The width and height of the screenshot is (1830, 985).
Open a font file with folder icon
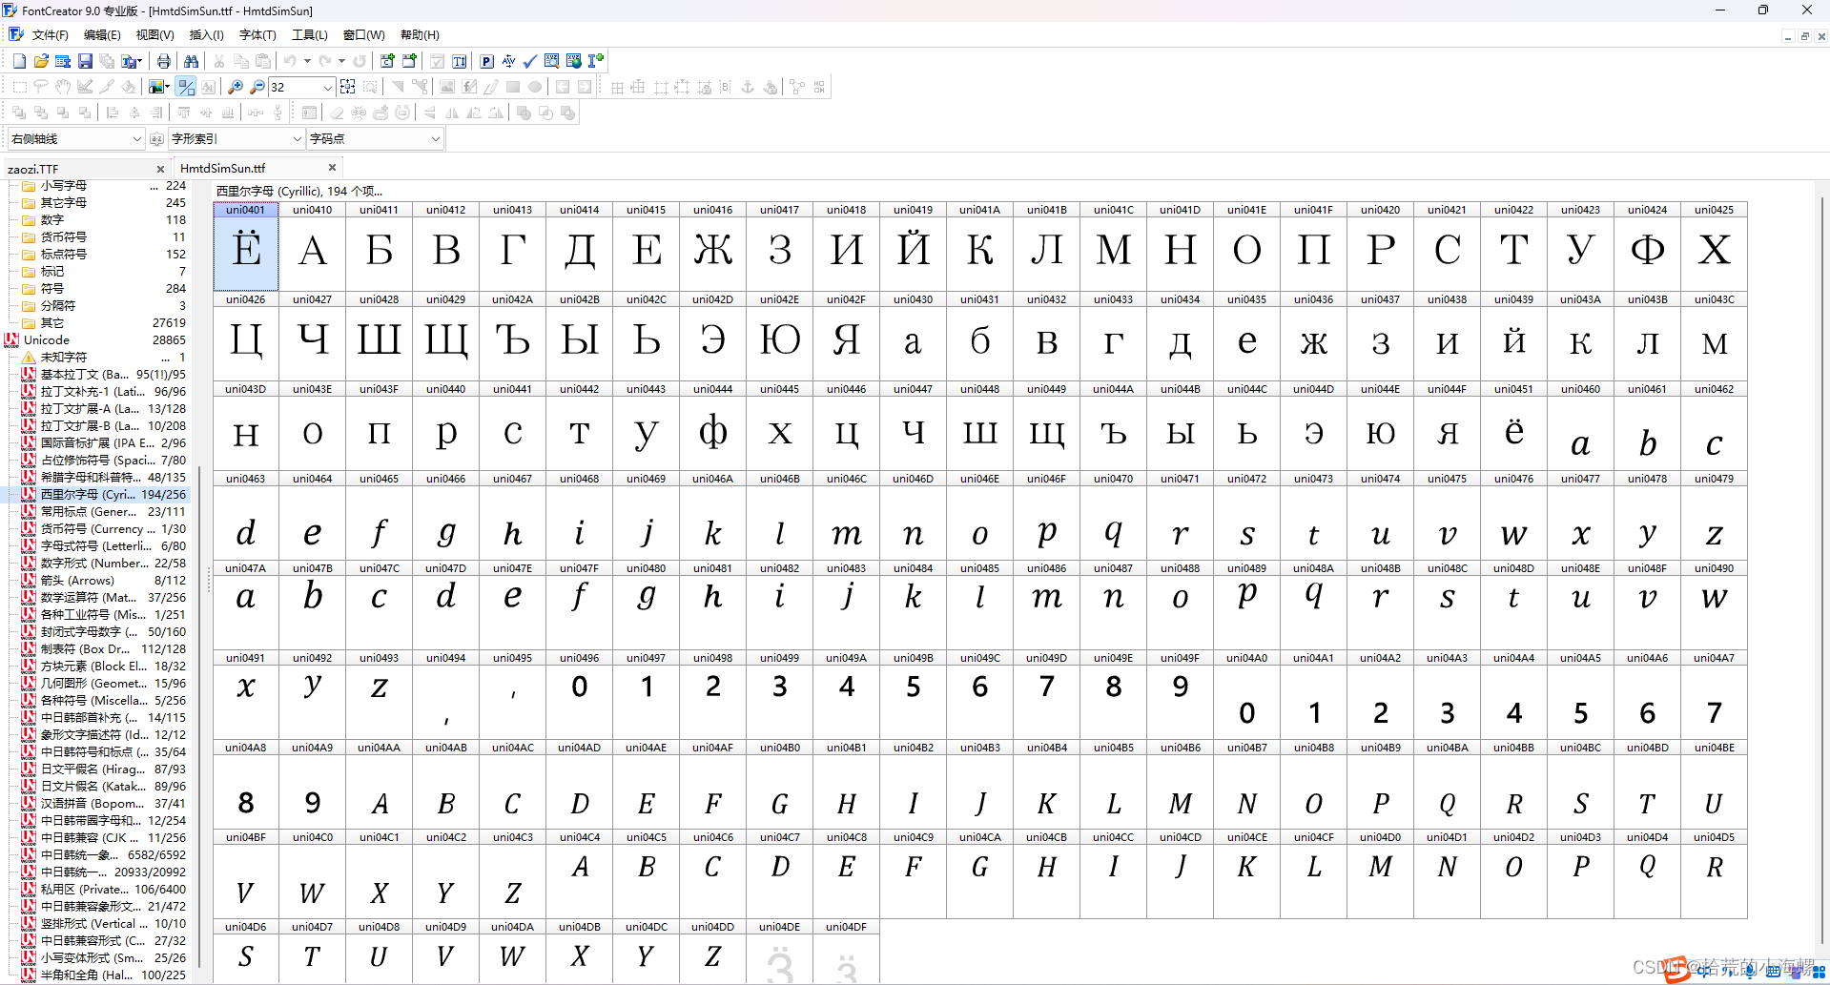point(41,61)
